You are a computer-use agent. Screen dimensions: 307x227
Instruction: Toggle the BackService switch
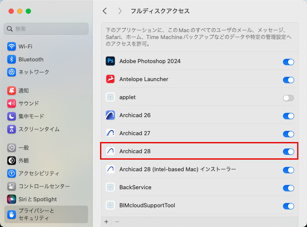(x=289, y=188)
